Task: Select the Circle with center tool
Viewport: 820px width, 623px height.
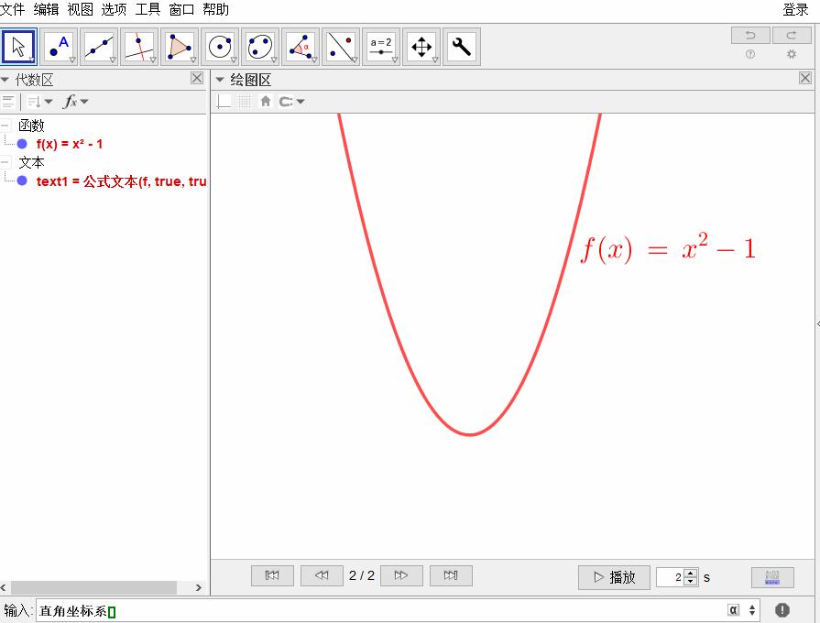Action: (x=220, y=46)
